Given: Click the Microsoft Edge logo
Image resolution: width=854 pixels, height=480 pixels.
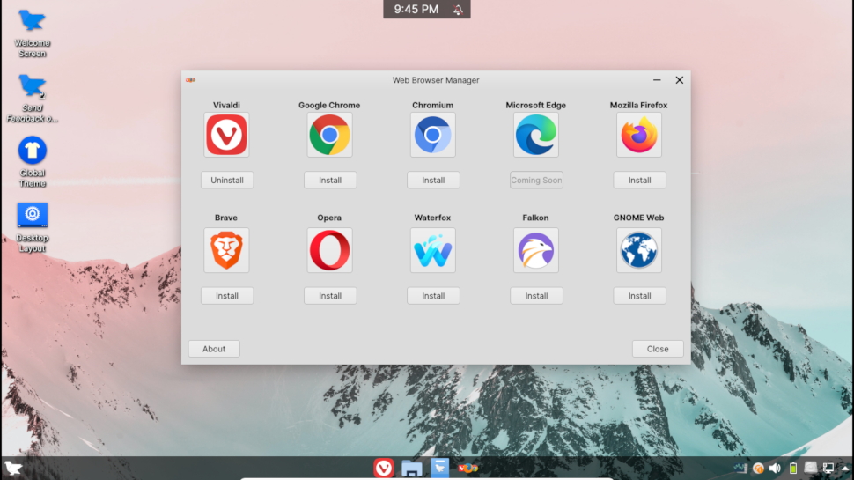Looking at the screenshot, I should pos(536,135).
